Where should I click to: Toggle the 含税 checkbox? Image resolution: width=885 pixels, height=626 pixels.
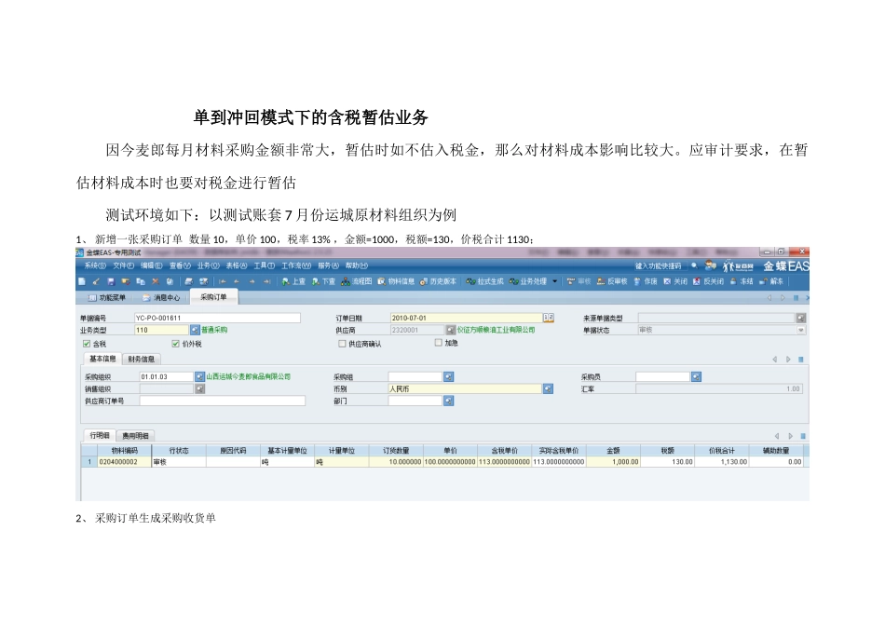(86, 343)
